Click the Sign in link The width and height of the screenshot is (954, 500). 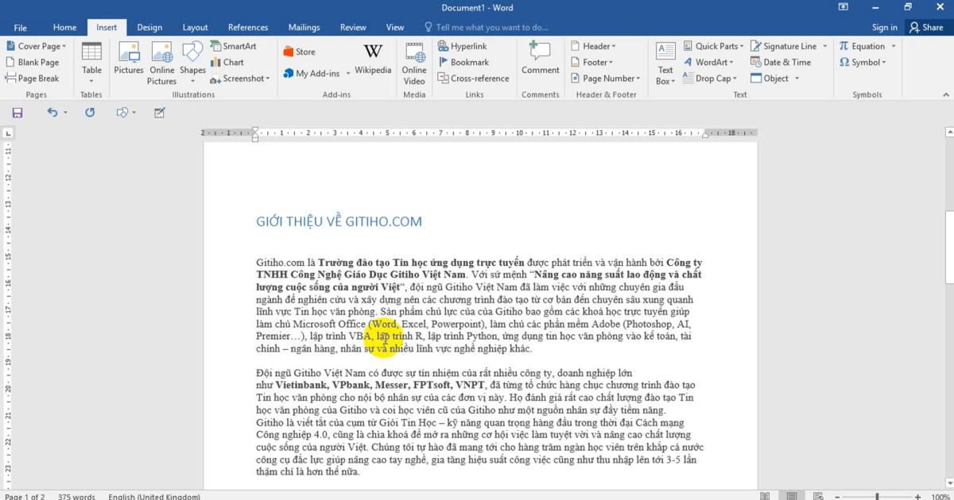(x=884, y=26)
